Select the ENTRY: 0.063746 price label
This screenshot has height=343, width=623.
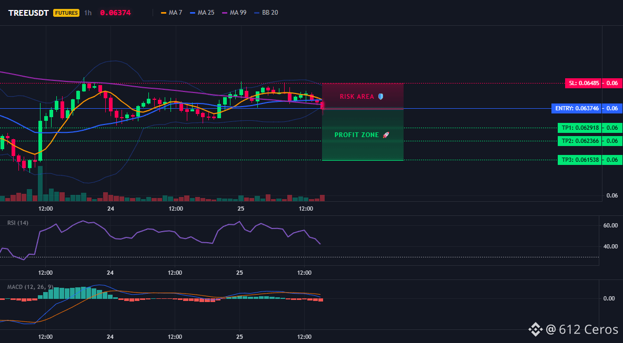point(577,108)
